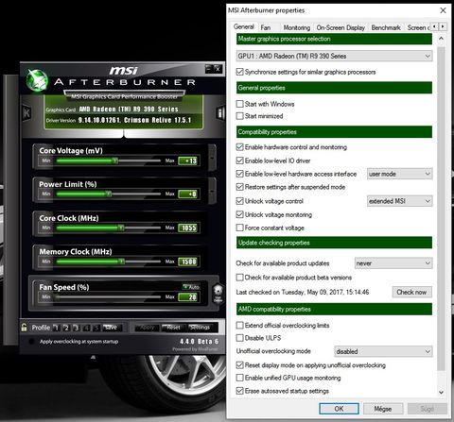The height and width of the screenshot is (422, 454).
Task: Toggle fan speed Auto mode
Action: 191,287
